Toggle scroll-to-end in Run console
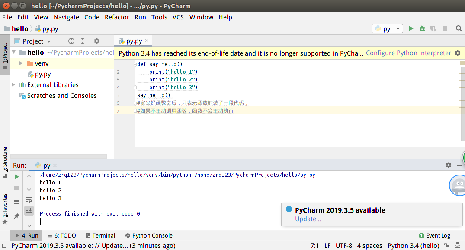 (29, 211)
